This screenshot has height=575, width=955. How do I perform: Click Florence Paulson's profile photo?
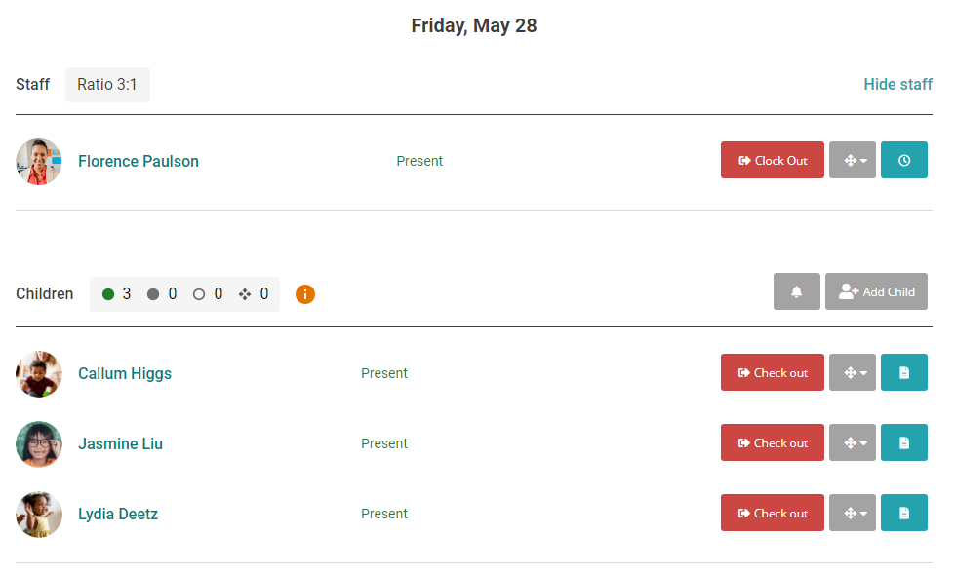[x=39, y=161]
